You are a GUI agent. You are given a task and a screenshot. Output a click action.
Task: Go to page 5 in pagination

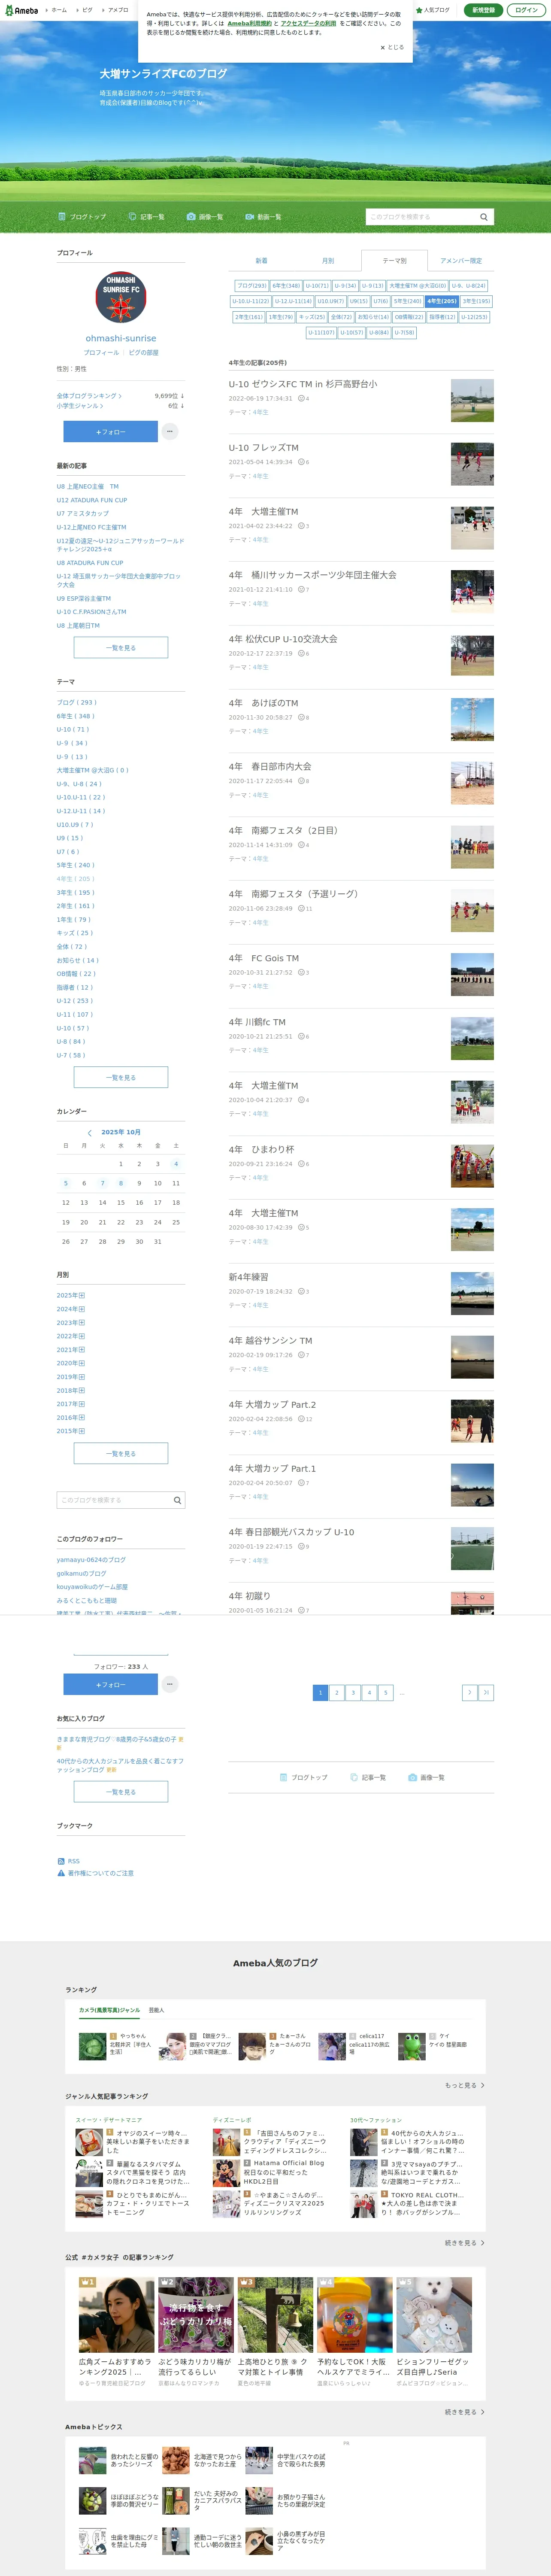coord(385,1692)
